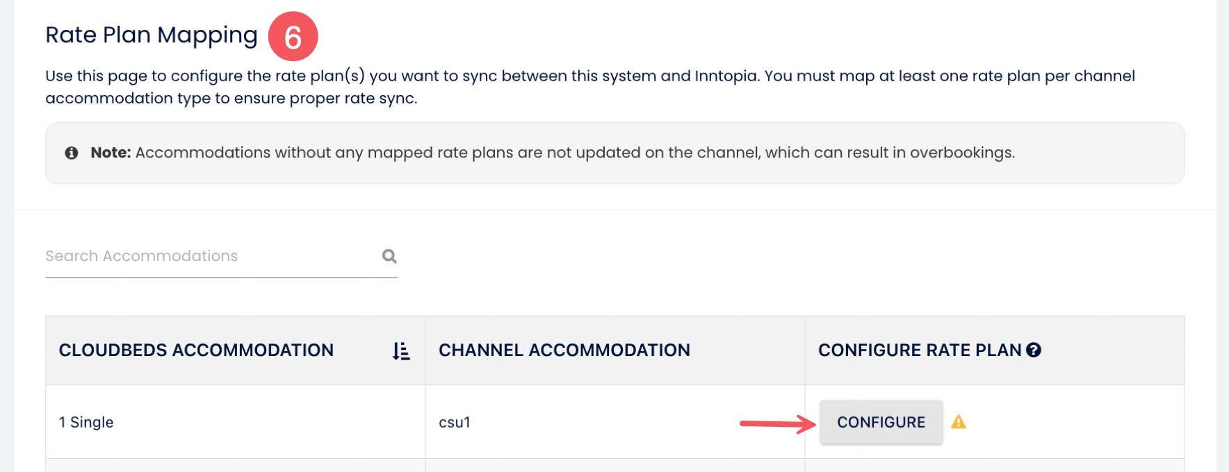Click the search magnifier icon
Image resolution: width=1229 pixels, height=472 pixels.
click(x=389, y=256)
